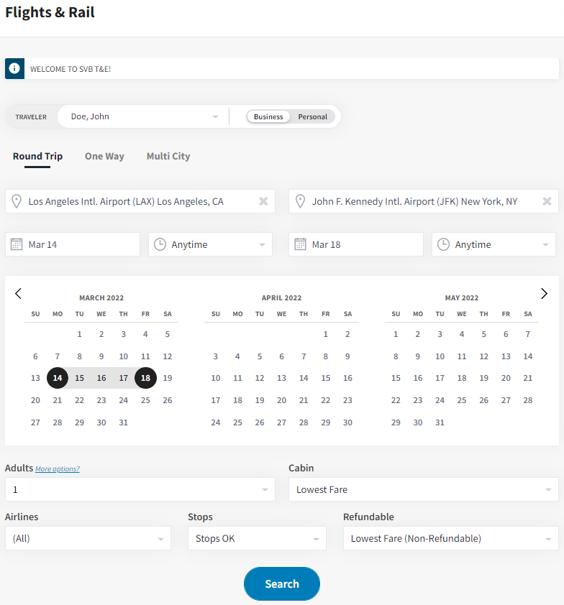The height and width of the screenshot is (605, 564).
Task: Pick March 25 in the calendar
Action: (x=145, y=400)
